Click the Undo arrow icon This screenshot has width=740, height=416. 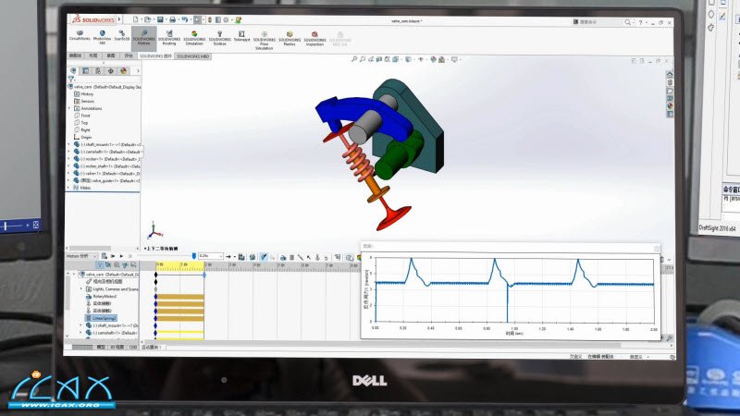184,19
